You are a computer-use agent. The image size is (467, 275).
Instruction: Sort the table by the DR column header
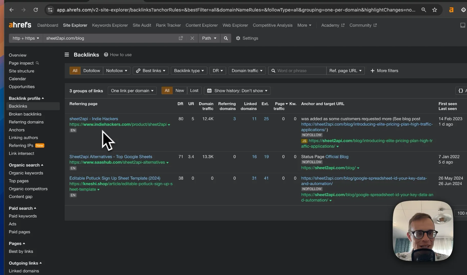[180, 104]
